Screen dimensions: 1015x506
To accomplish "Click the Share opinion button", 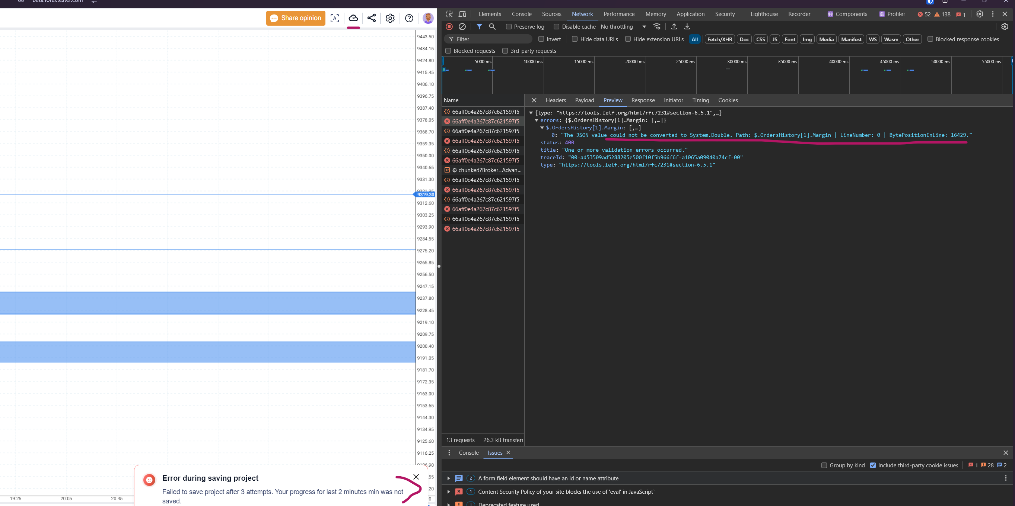I will pyautogui.click(x=296, y=18).
